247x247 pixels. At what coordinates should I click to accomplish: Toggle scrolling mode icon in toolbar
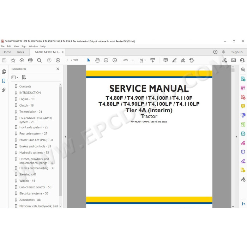pyautogui.click(x=152, y=60)
